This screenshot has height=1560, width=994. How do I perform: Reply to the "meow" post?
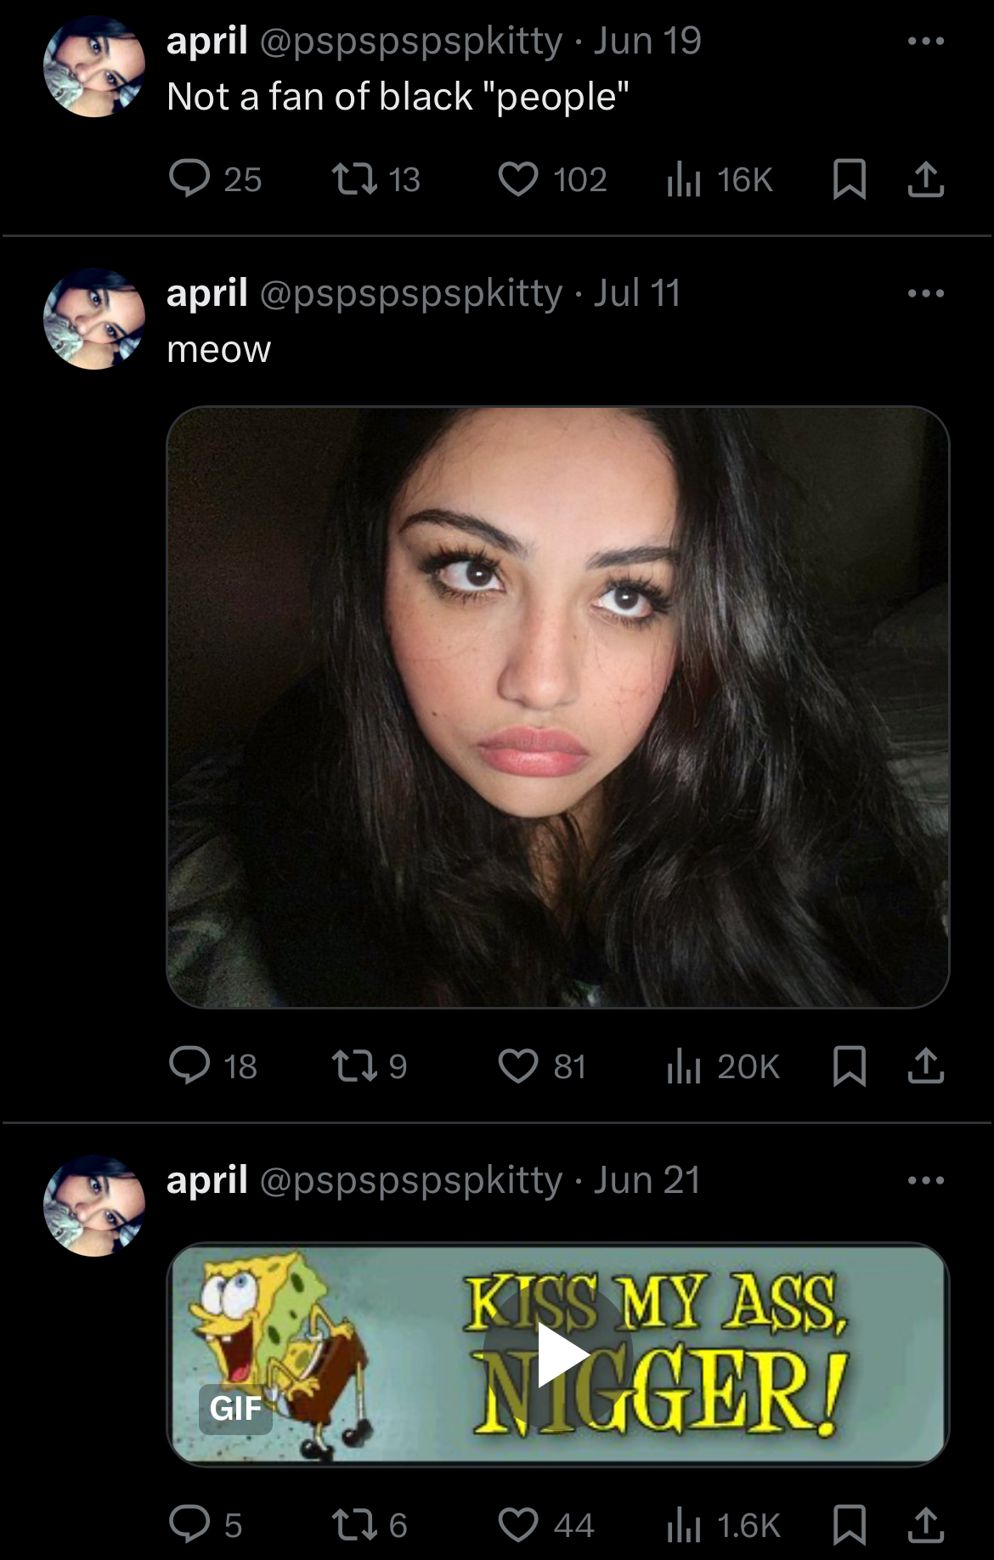189,1065
